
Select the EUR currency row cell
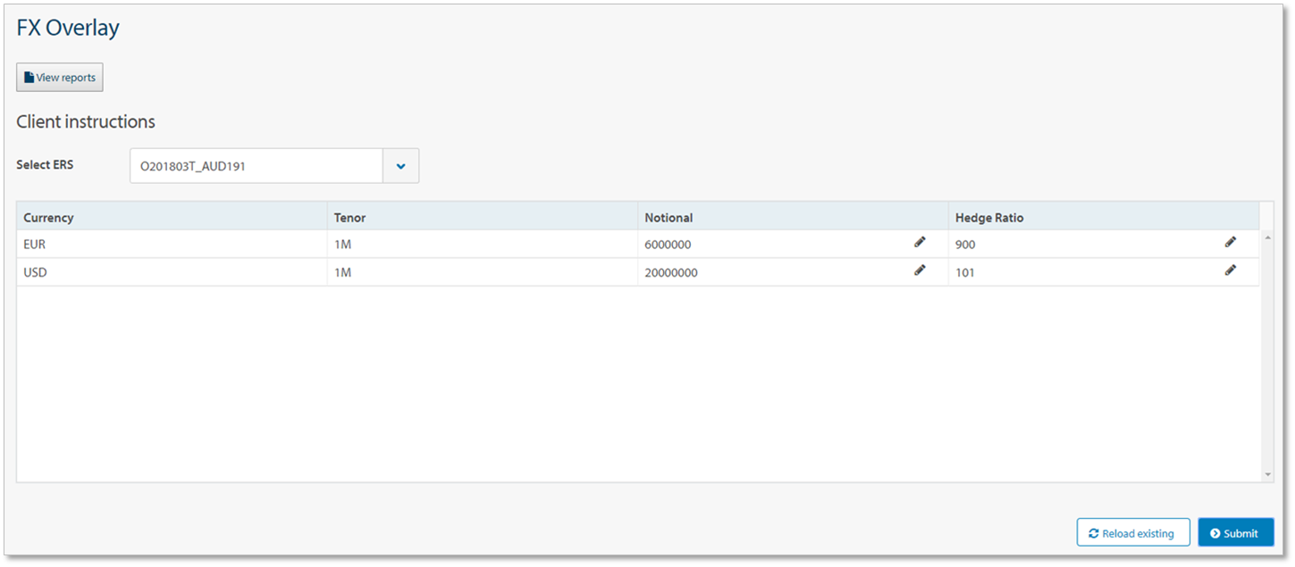tap(35, 244)
